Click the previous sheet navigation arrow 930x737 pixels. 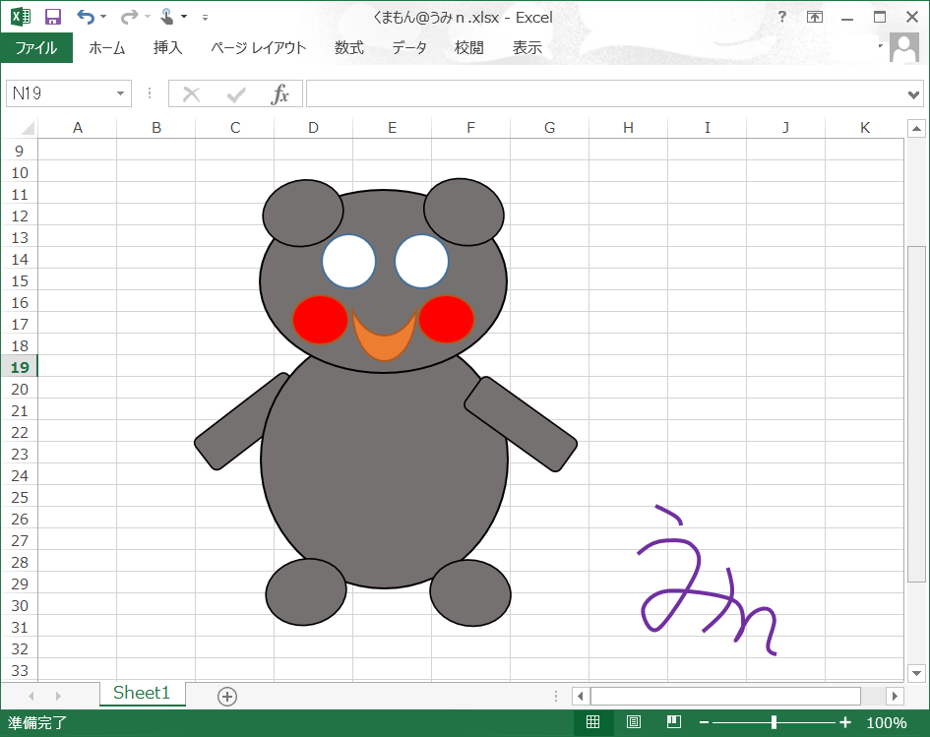point(31,696)
